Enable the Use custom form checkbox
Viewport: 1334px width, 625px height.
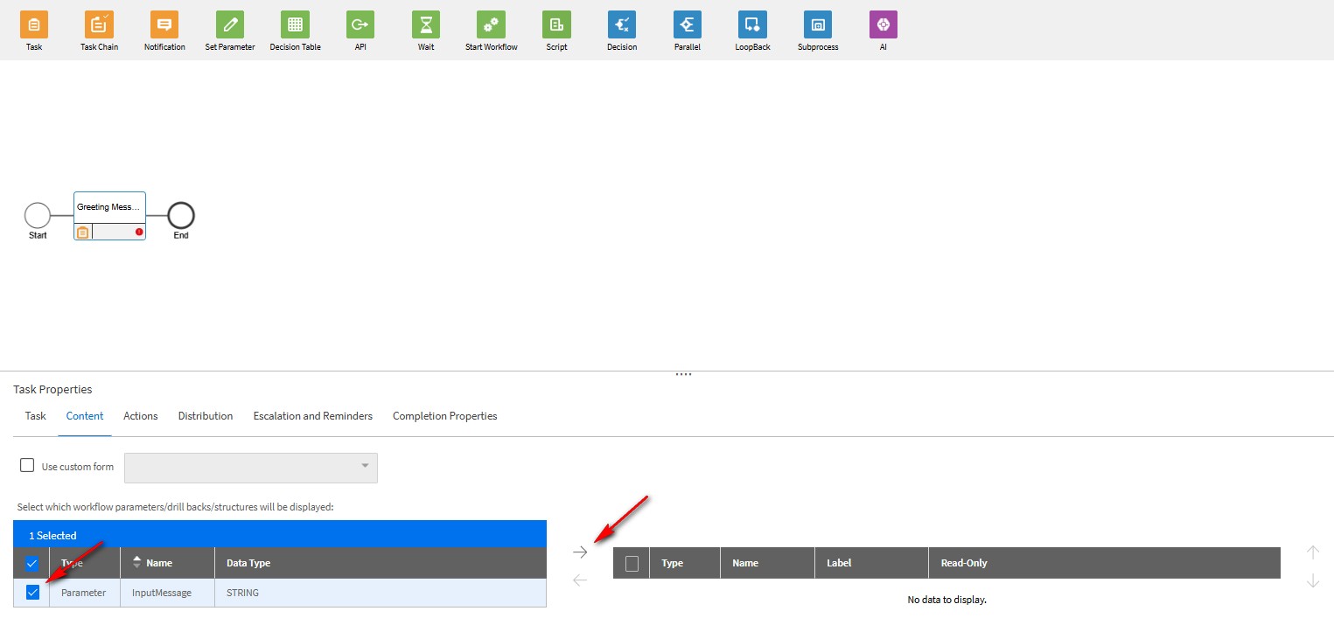[27, 466]
